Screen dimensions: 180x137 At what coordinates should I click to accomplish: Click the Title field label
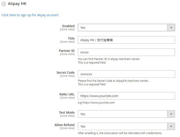tap(71, 38)
